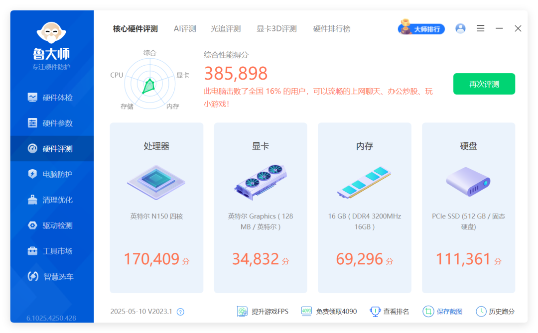Open 电脑防护 in the sidebar
The height and width of the screenshot is (333, 538).
pyautogui.click(x=52, y=174)
